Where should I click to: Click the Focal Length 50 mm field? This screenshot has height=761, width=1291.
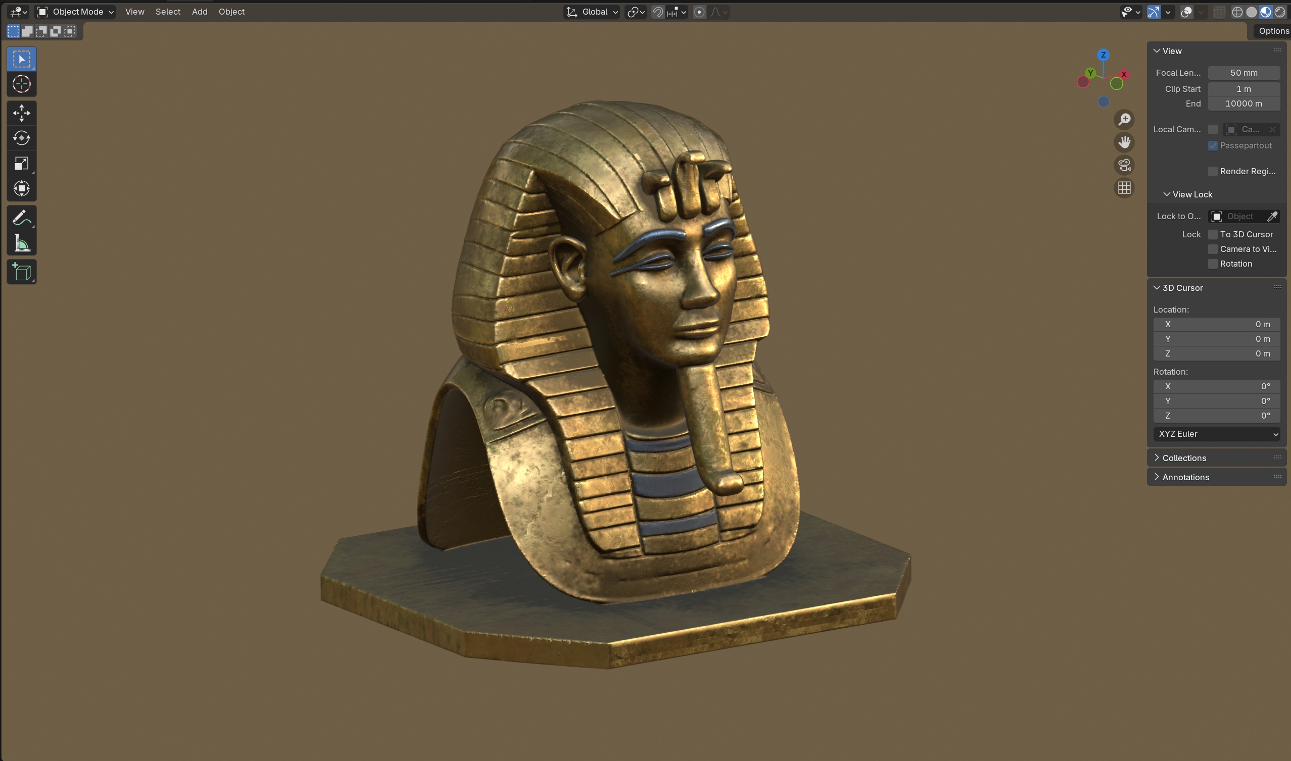[1244, 73]
